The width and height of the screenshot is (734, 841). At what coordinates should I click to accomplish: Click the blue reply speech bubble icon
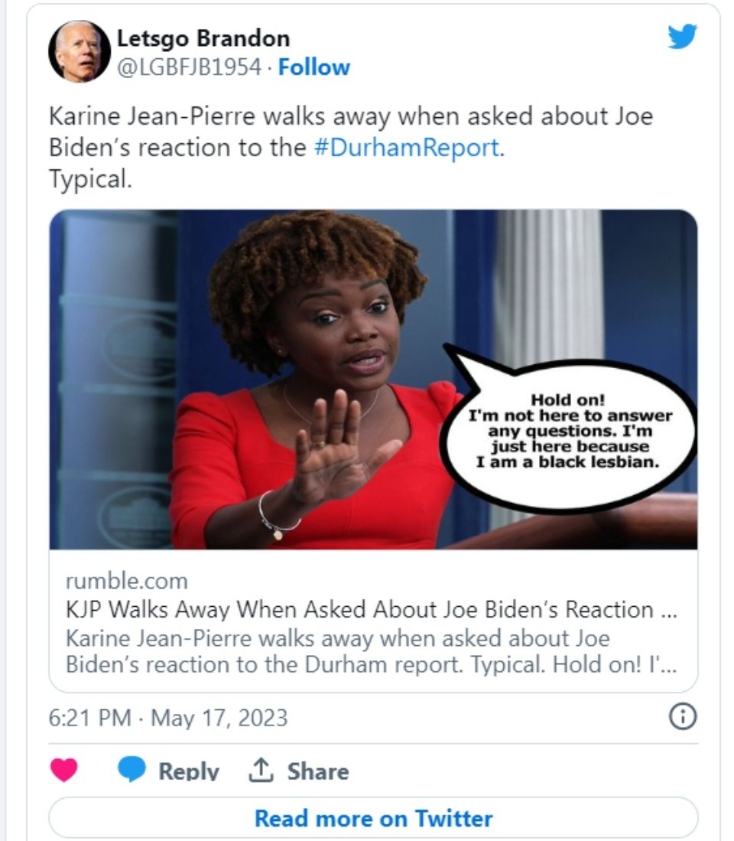[132, 769]
